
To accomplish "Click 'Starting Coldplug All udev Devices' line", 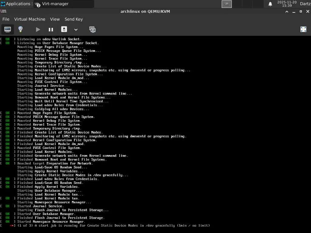I will (x=53, y=109).
